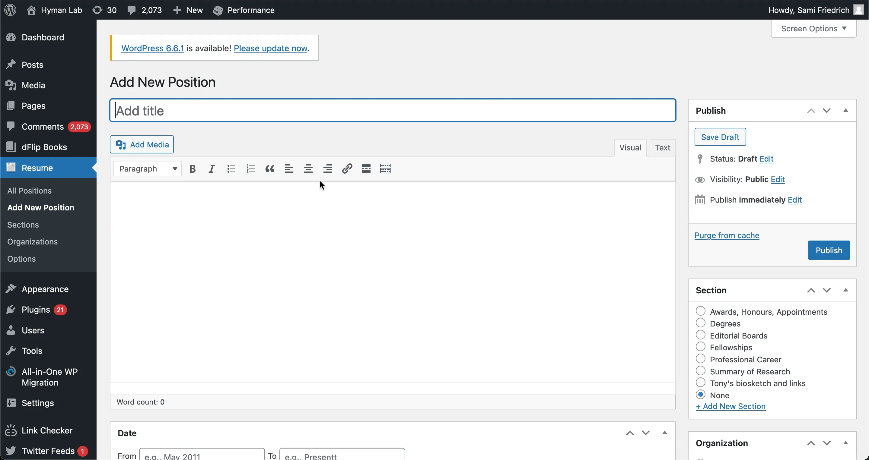The image size is (869, 460).
Task: Collapse the Organization panel with triangle toggle
Action: (x=845, y=443)
